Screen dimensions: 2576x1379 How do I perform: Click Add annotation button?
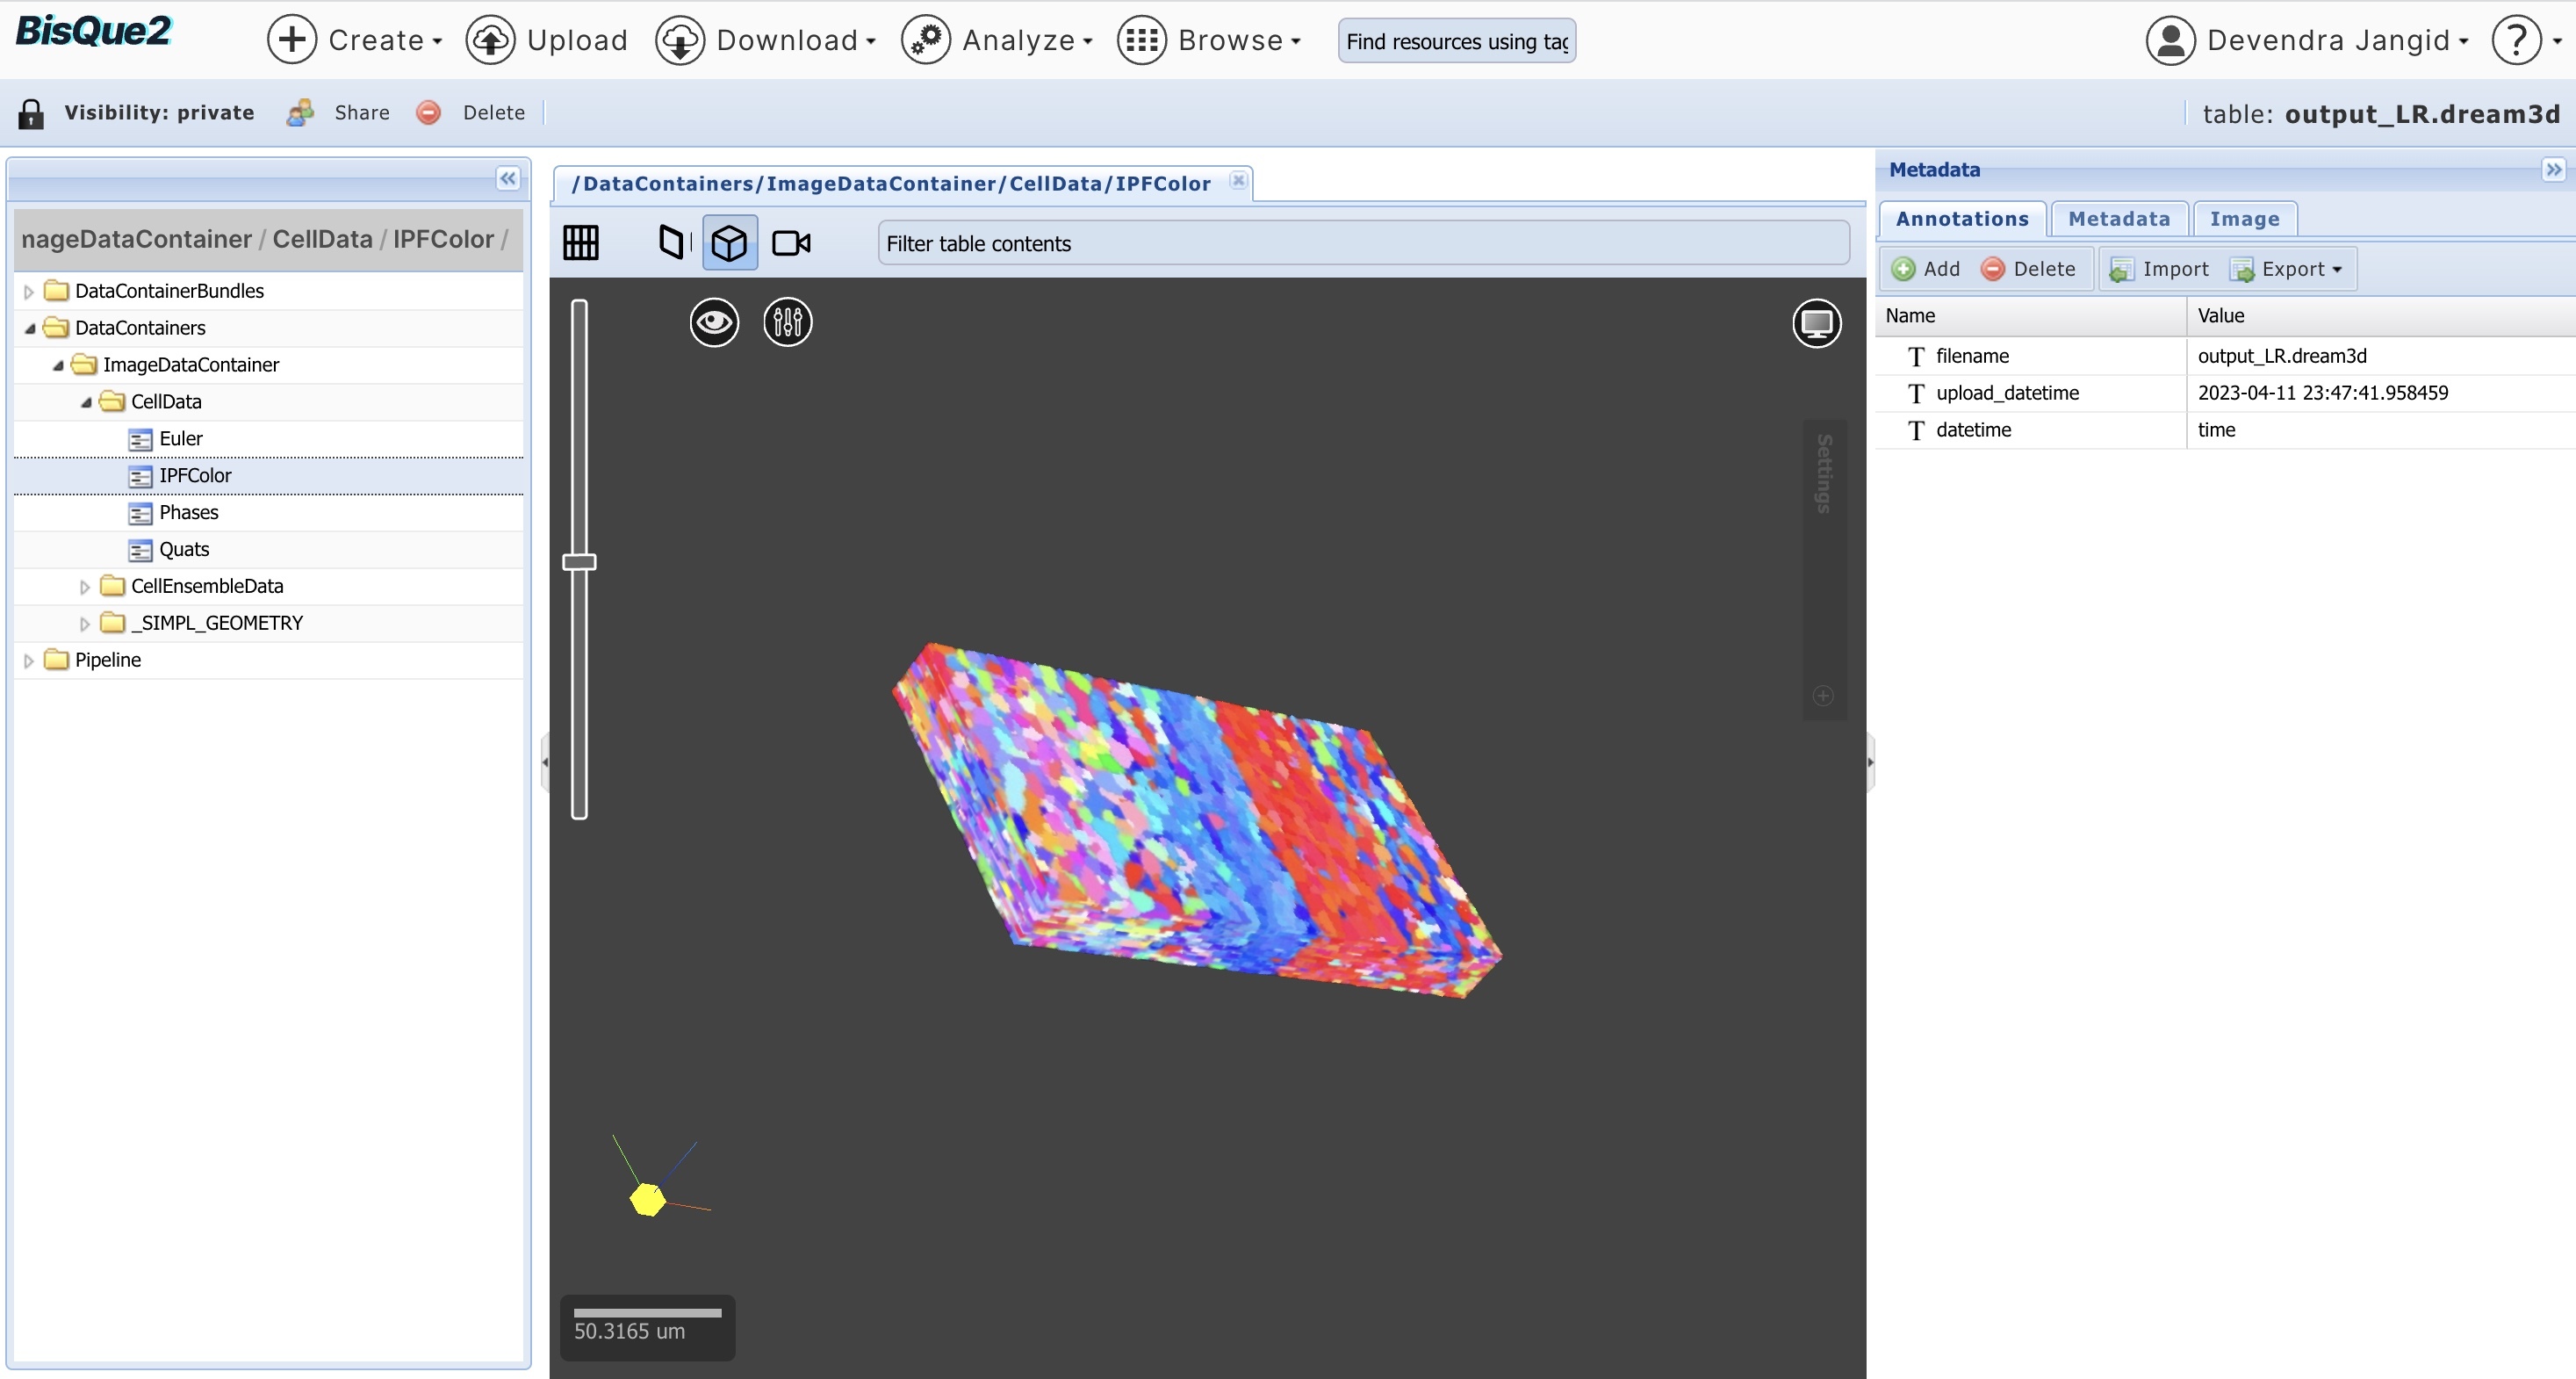tap(1926, 269)
